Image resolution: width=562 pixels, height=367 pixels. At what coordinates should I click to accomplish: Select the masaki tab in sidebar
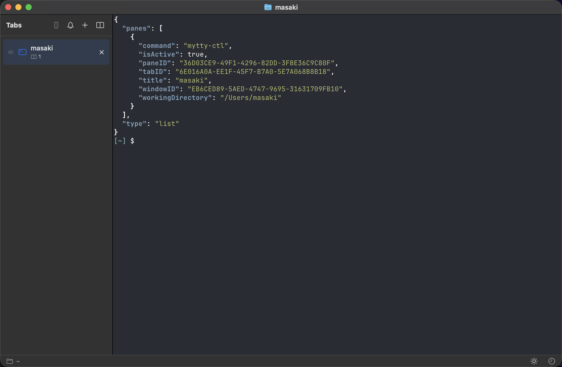click(56, 52)
